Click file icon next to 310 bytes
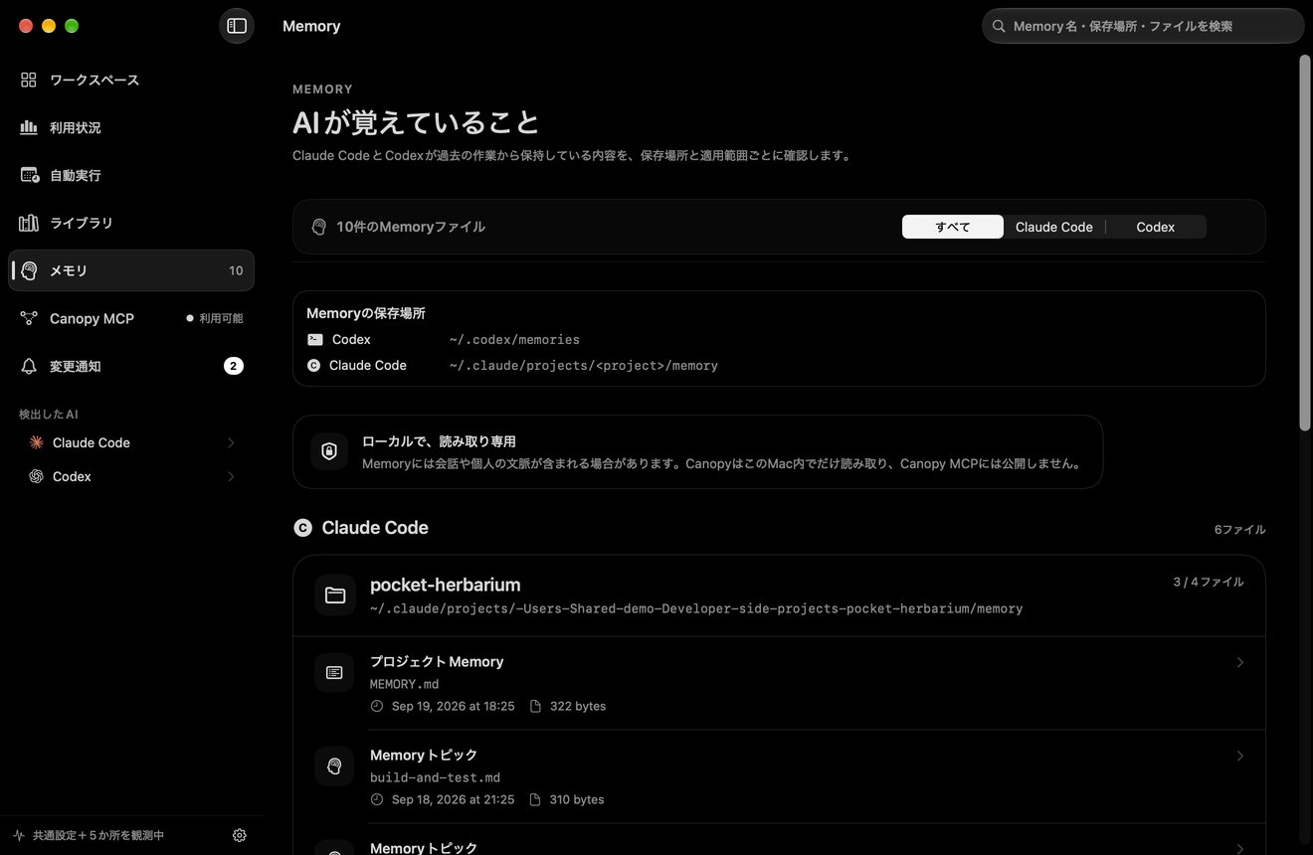 [x=535, y=799]
